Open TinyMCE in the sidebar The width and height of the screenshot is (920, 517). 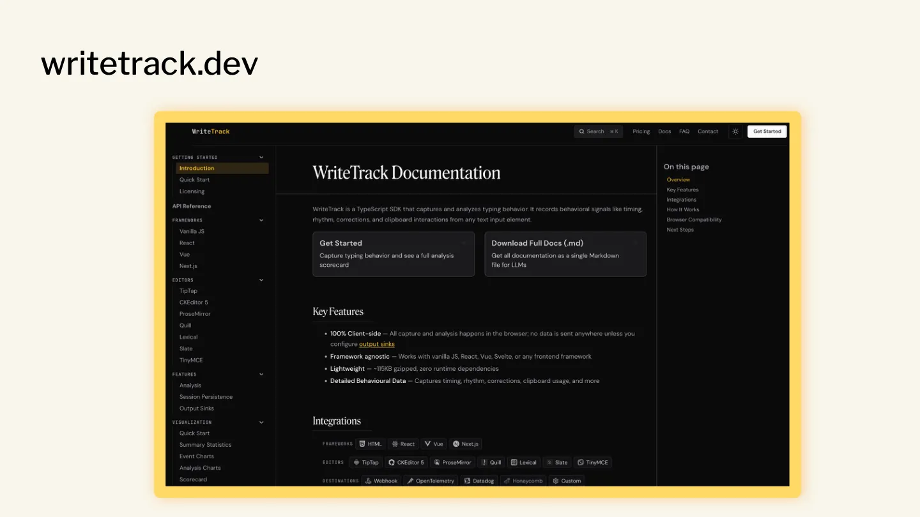pos(191,360)
